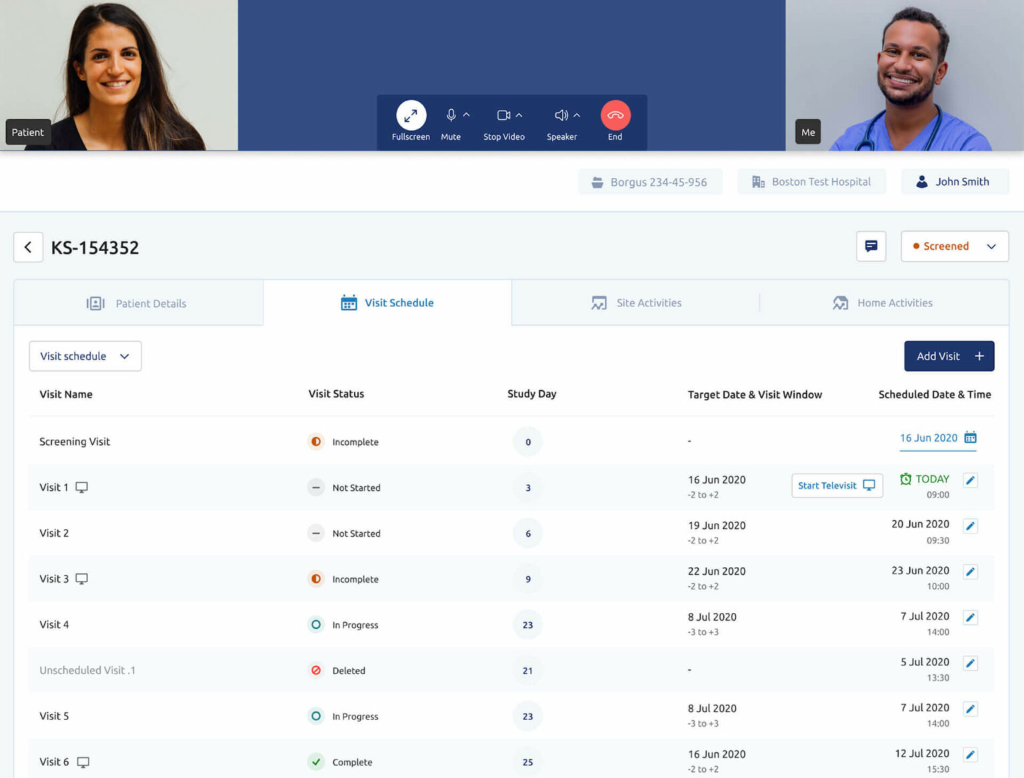Edit Visit 4 scheduled time

(x=971, y=617)
